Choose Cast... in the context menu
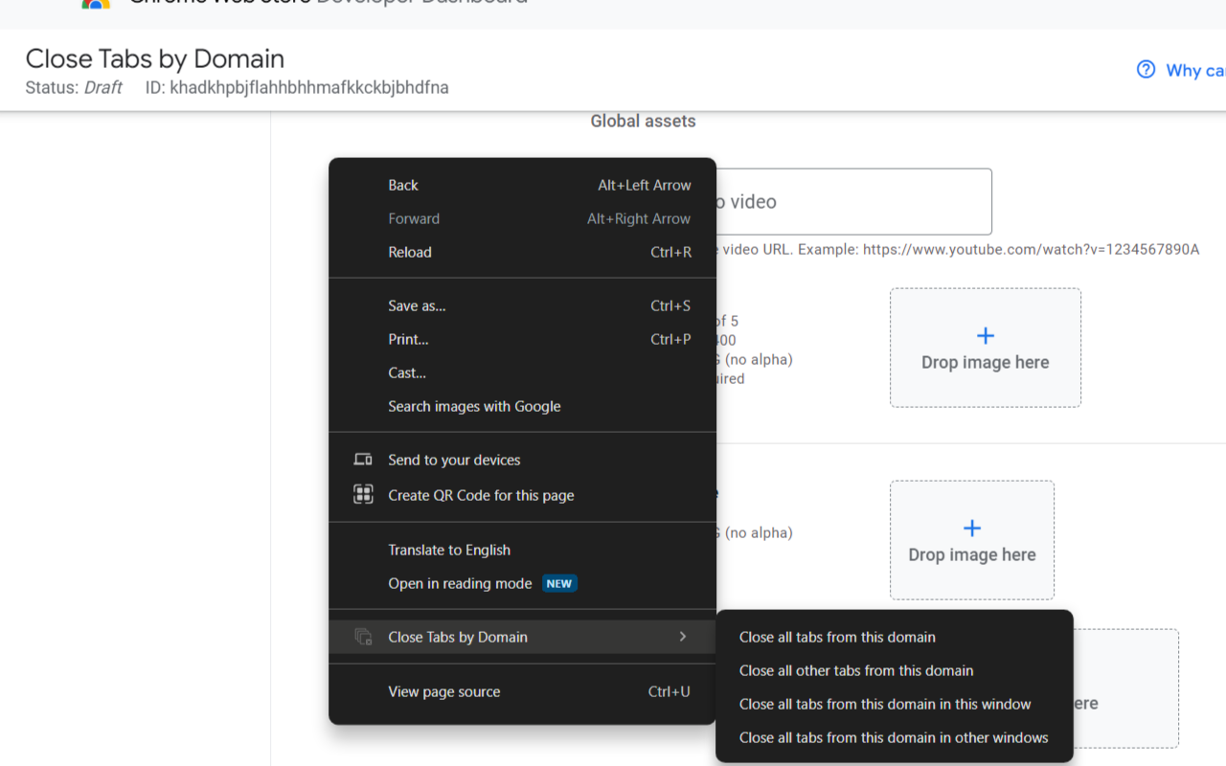 coord(522,372)
